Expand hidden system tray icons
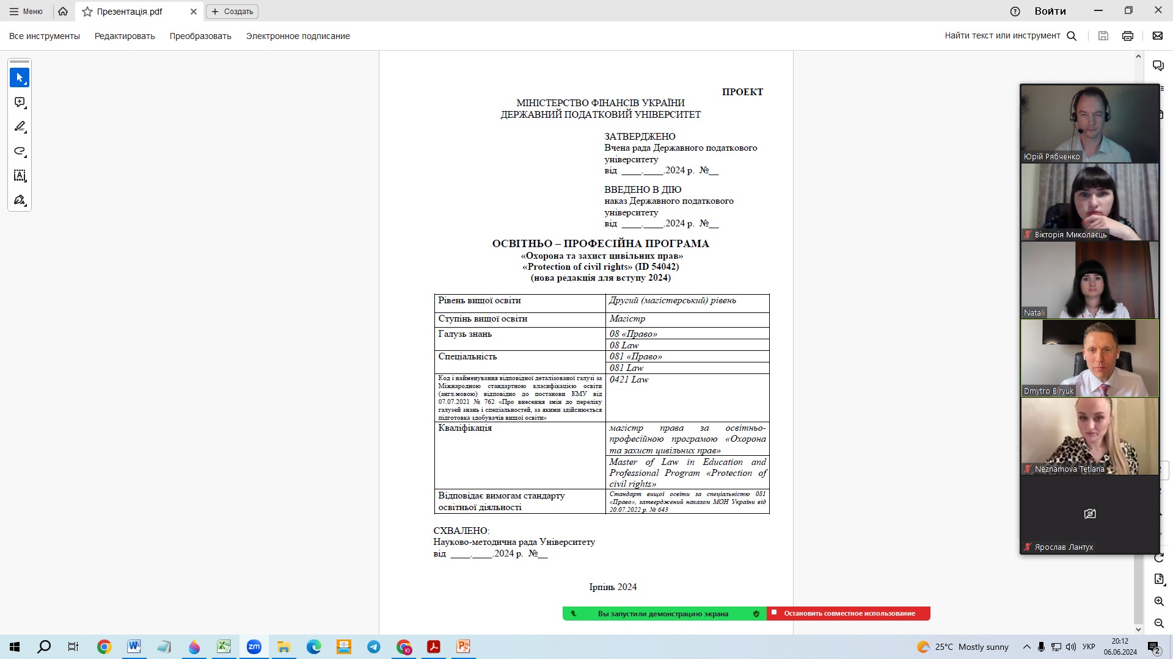 [1026, 647]
